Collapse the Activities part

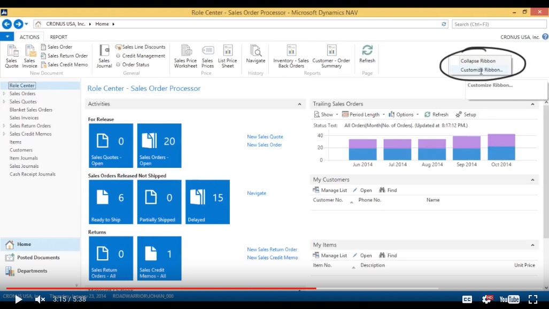299,104
